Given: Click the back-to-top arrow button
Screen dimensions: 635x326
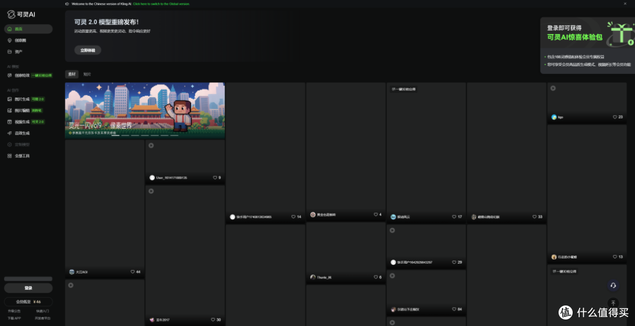Looking at the screenshot, I should click(613, 303).
